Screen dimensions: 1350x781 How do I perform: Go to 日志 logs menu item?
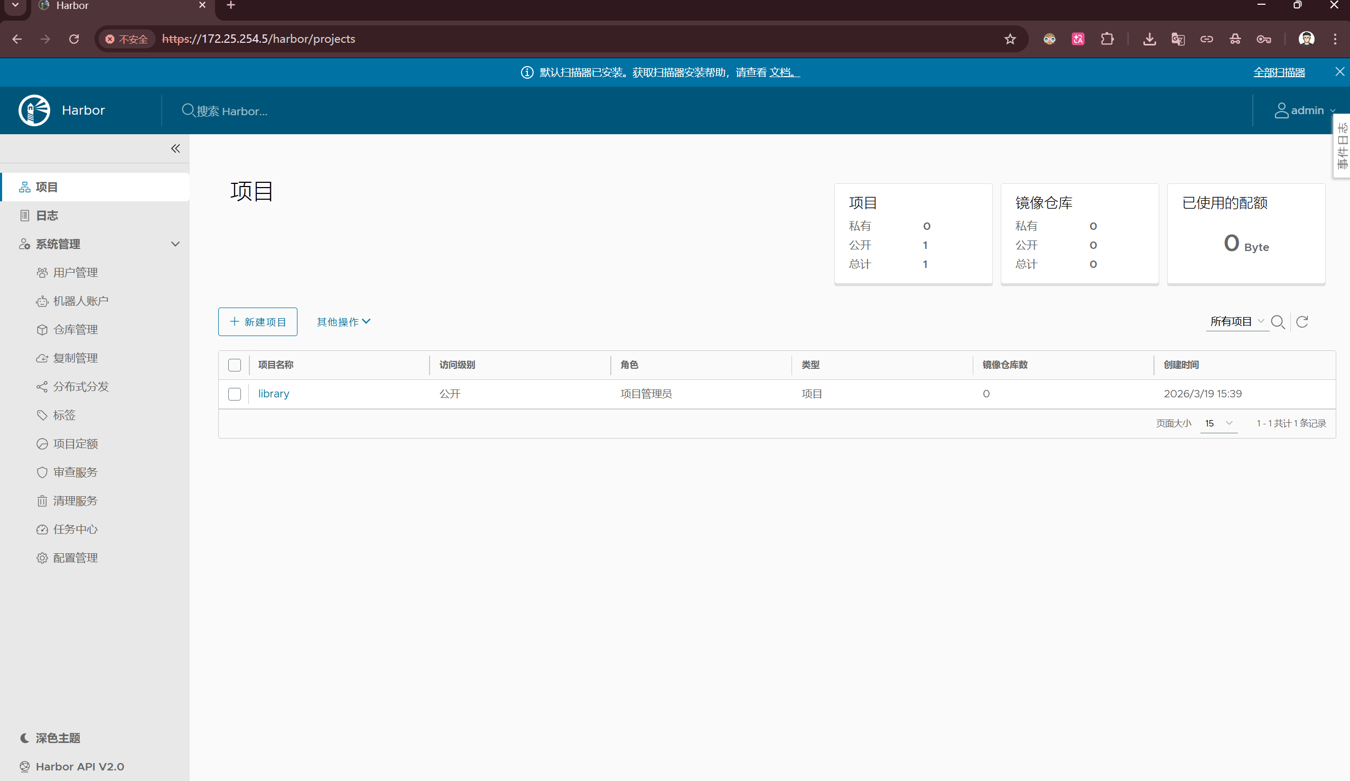[46, 216]
